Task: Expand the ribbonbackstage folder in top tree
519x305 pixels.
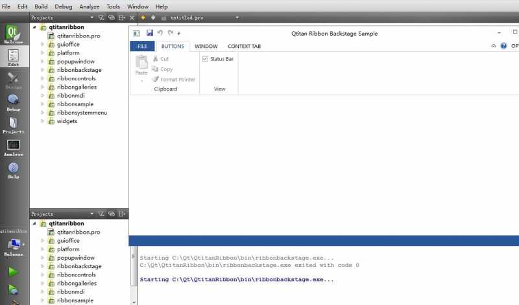Action: tap(42, 70)
